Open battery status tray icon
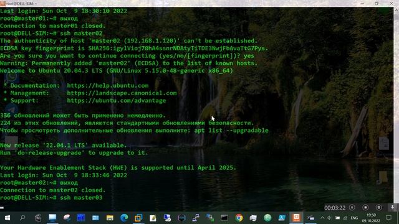This screenshot has height=224, width=399. pyautogui.click(x=337, y=218)
